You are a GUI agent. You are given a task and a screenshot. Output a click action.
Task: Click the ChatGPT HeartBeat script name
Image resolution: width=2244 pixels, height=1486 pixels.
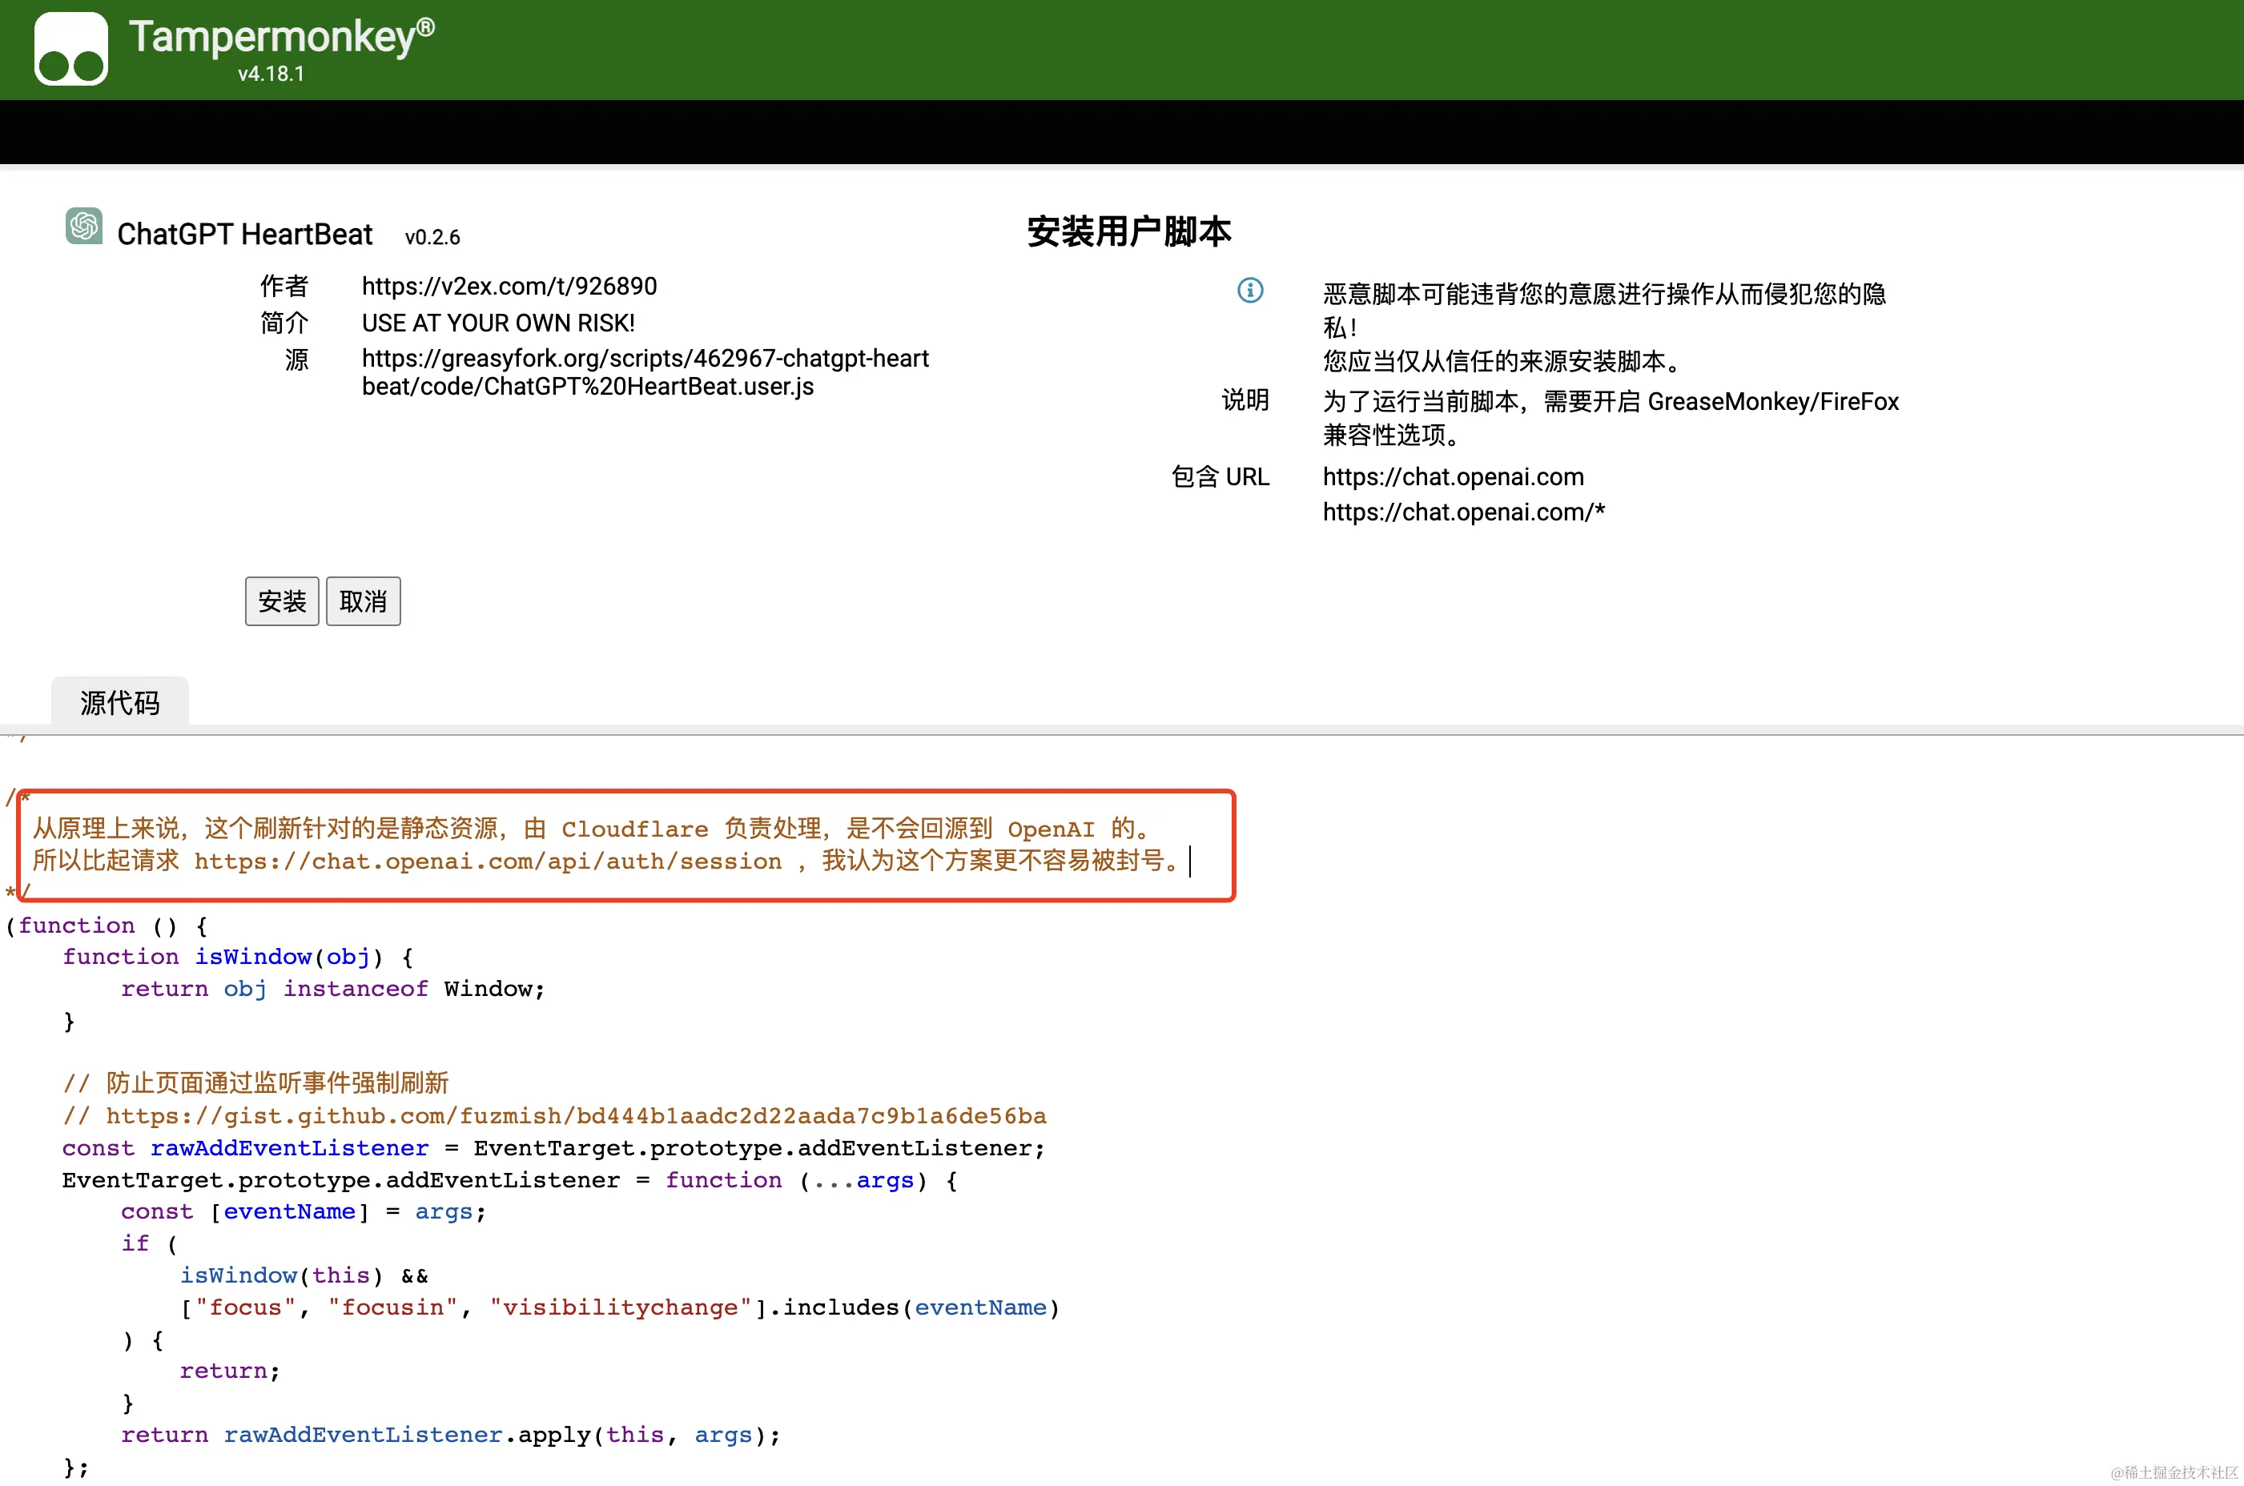click(244, 234)
